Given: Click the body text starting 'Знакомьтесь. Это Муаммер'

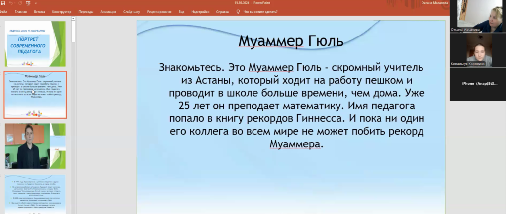Looking at the screenshot, I should (291, 106).
